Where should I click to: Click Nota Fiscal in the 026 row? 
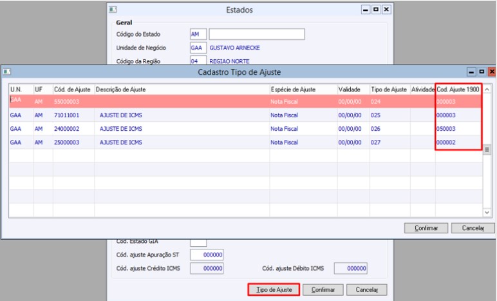284,129
